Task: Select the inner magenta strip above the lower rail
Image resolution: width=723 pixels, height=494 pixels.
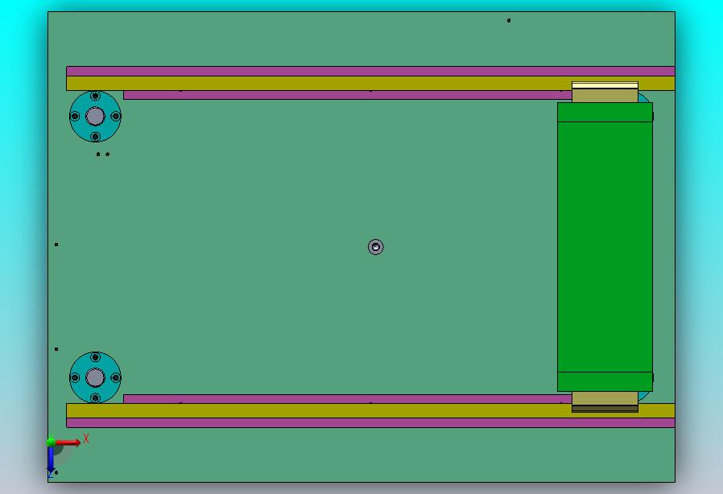Action: (x=348, y=398)
